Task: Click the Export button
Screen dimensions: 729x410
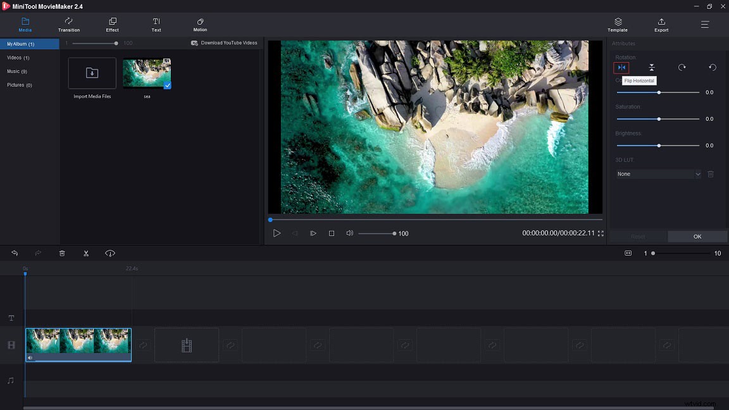Action: [661, 25]
